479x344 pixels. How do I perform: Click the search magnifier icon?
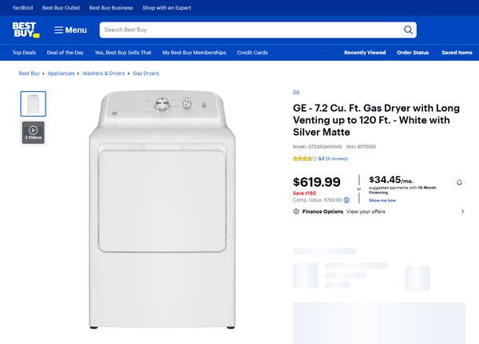[x=408, y=30]
